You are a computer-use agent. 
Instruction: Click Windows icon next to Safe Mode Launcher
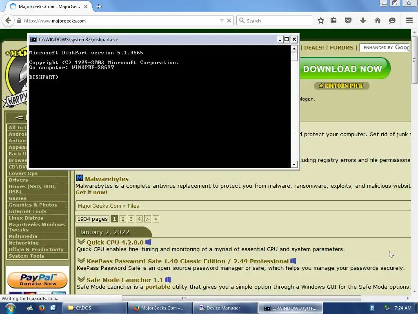pos(168,280)
